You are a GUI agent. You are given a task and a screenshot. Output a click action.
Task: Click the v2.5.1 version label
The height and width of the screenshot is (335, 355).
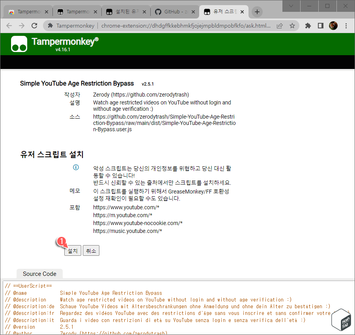click(148, 84)
